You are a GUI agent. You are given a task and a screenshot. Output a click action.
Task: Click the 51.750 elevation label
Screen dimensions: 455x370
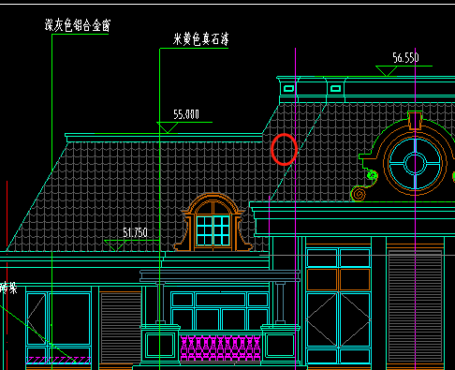coord(135,232)
